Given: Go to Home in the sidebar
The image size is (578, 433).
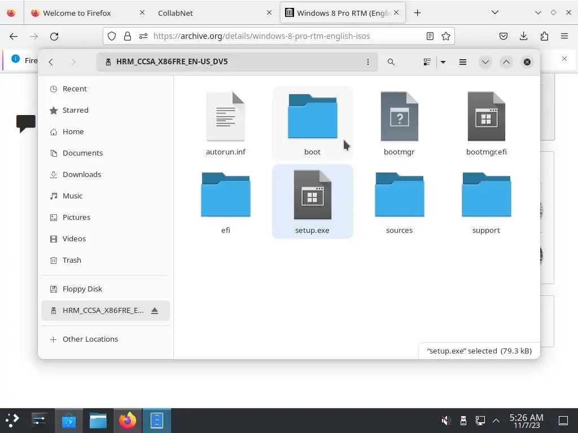Looking at the screenshot, I should 106,131.
